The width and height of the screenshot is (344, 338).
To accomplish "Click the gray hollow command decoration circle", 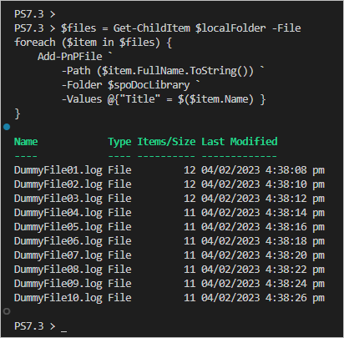I will point(7,311).
